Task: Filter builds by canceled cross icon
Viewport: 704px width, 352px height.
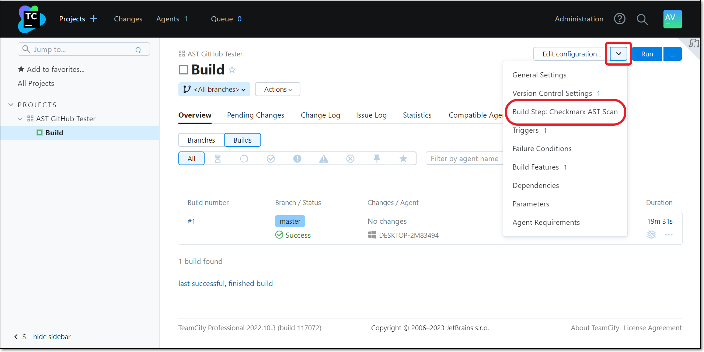Action: pyautogui.click(x=350, y=158)
